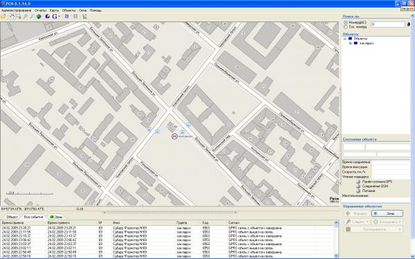415x259 pixels.
Task: Click the zoom out tool icon
Action: pos(32,17)
